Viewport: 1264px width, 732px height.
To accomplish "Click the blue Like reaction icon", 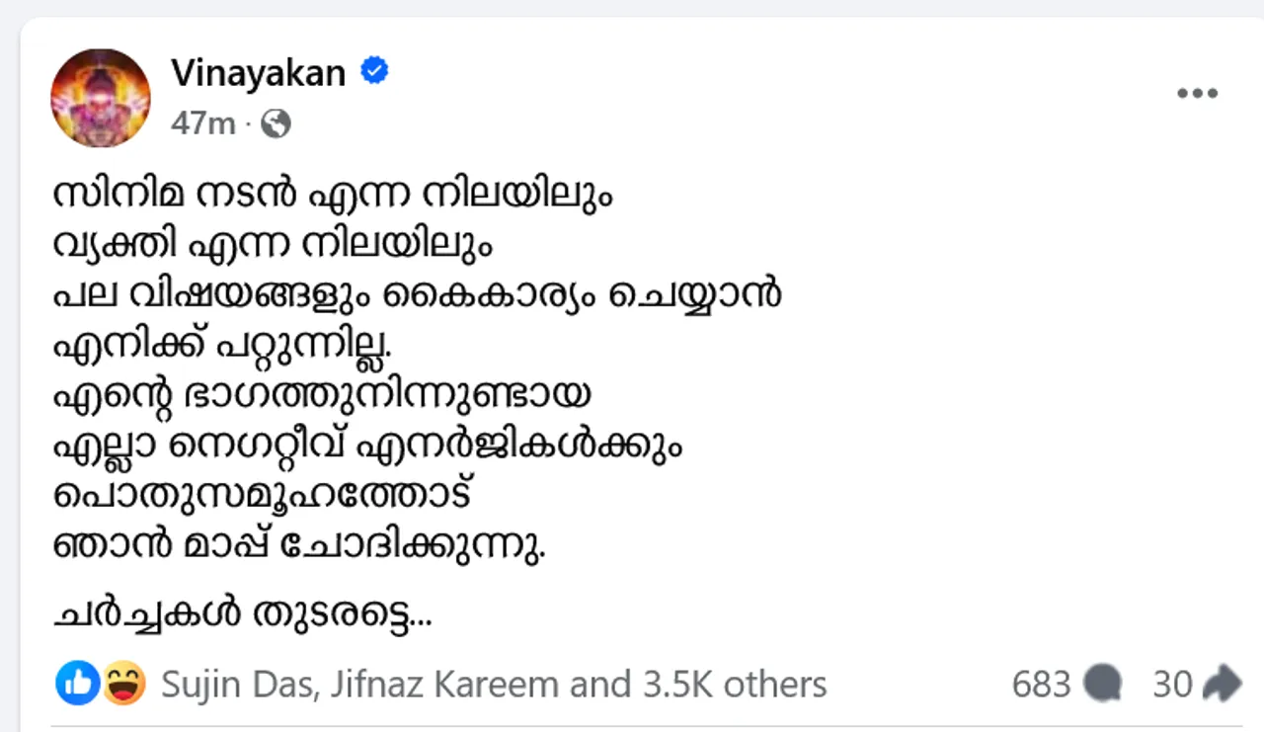I will (77, 684).
